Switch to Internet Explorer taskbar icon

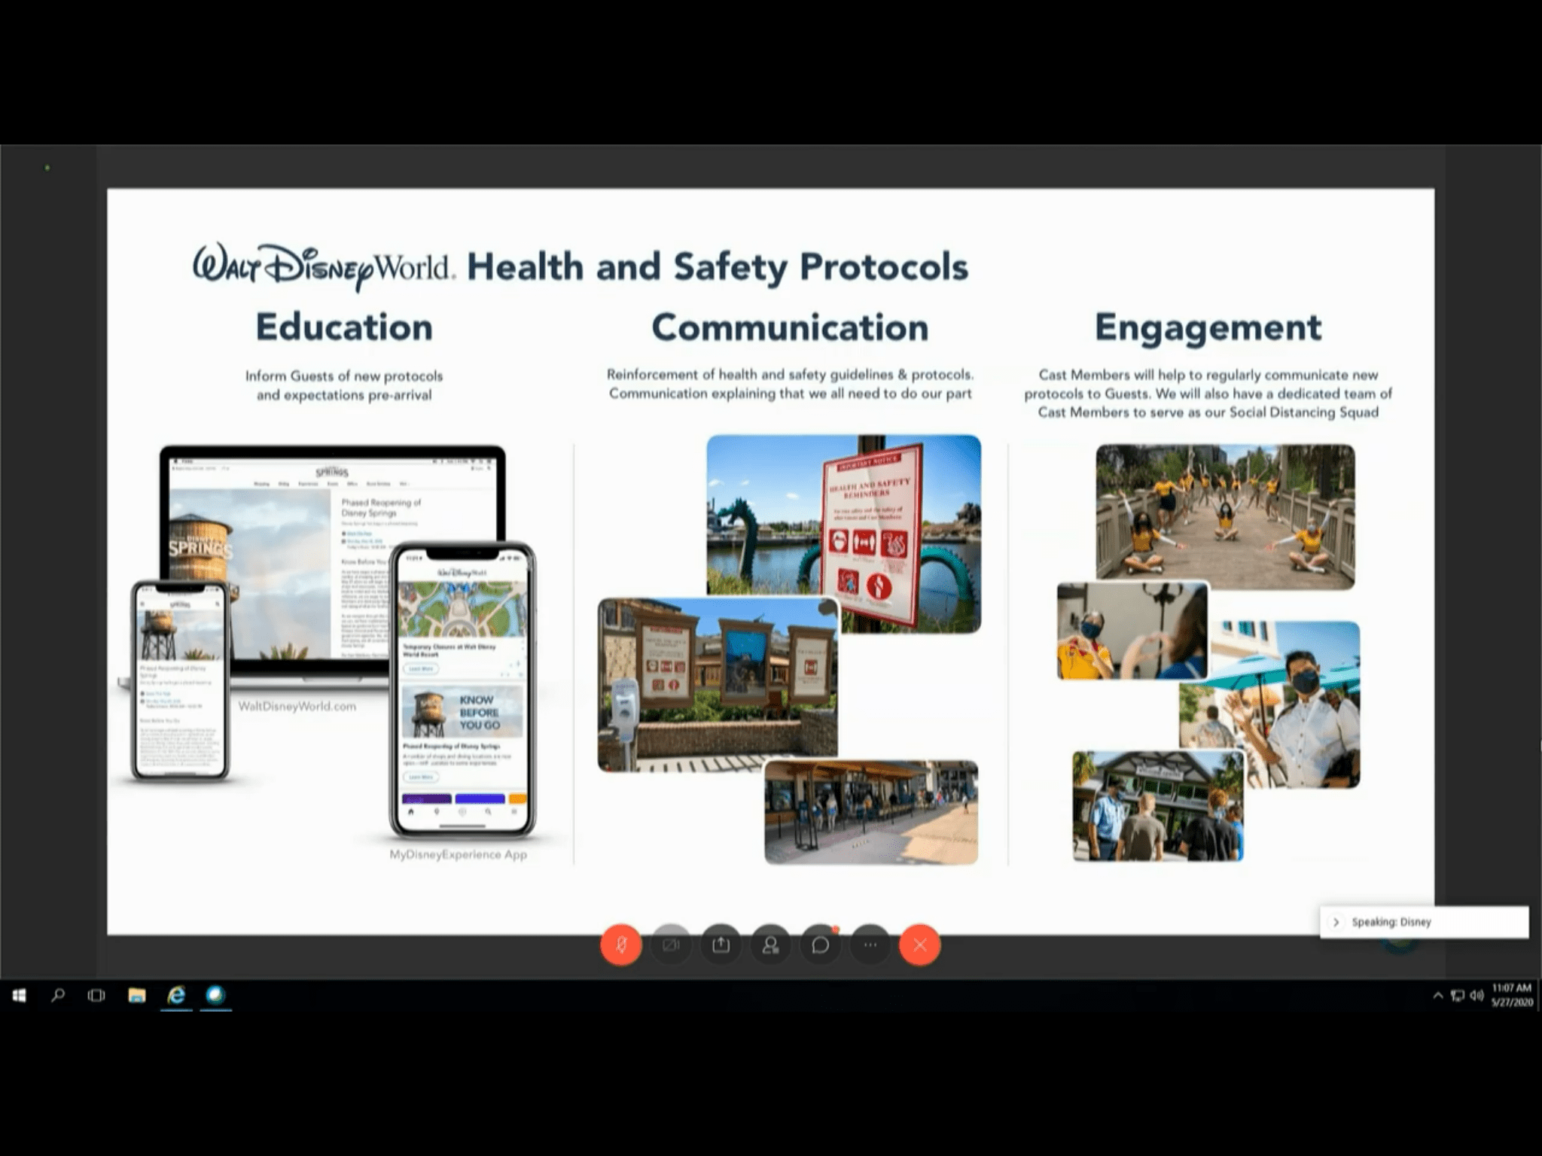(x=176, y=996)
